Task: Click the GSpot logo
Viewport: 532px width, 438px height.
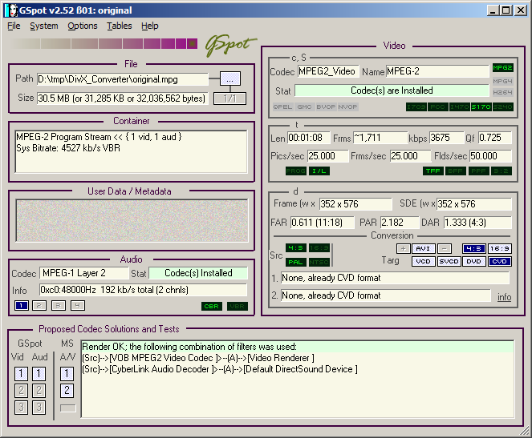Action: tap(231, 46)
